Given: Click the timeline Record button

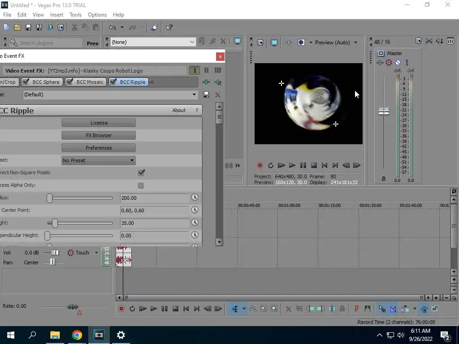Looking at the screenshot, I should tap(121, 309).
